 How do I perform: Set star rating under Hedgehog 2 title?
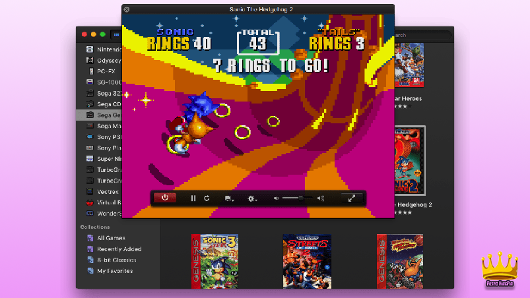pos(403,212)
